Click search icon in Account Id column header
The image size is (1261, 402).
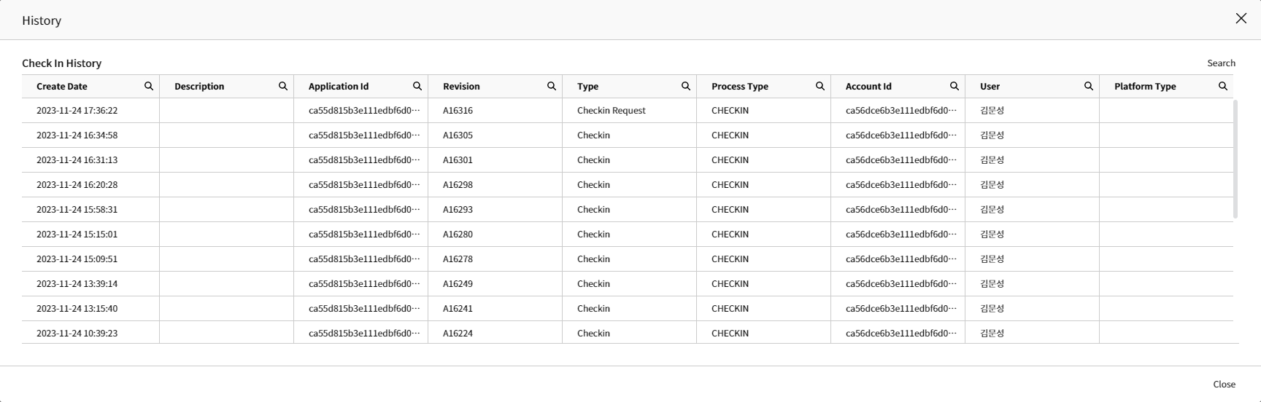tap(955, 86)
